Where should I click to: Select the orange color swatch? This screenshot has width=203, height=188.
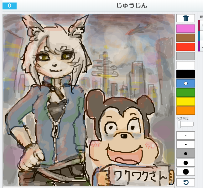click(186, 111)
